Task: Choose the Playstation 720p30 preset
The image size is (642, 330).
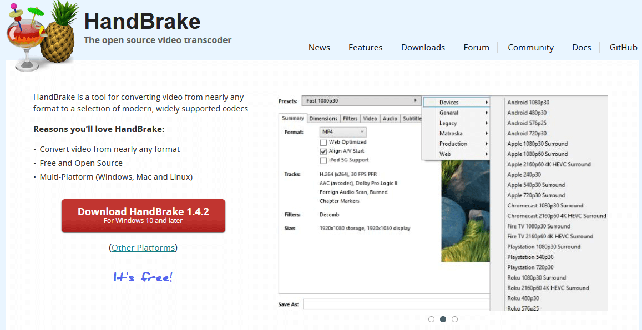Action: (x=530, y=267)
